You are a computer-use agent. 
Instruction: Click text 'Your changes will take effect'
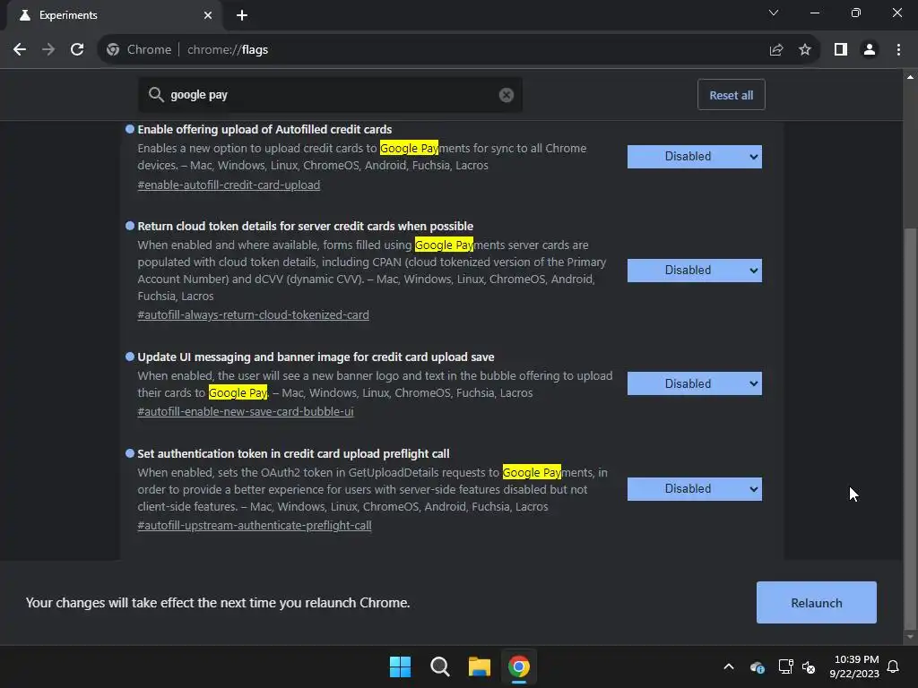(218, 603)
